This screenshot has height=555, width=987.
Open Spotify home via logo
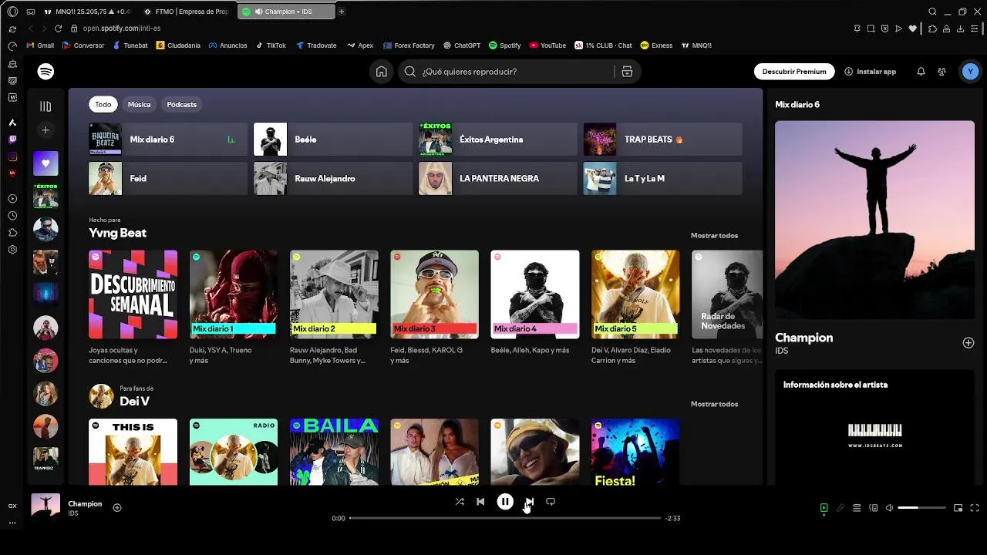click(x=45, y=72)
